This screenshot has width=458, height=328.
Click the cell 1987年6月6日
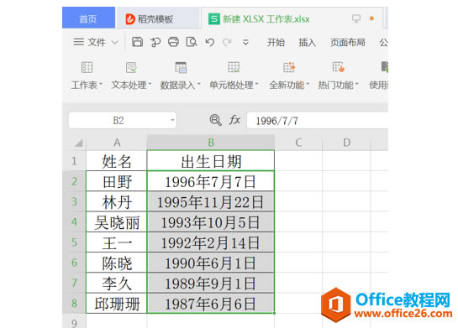(211, 304)
